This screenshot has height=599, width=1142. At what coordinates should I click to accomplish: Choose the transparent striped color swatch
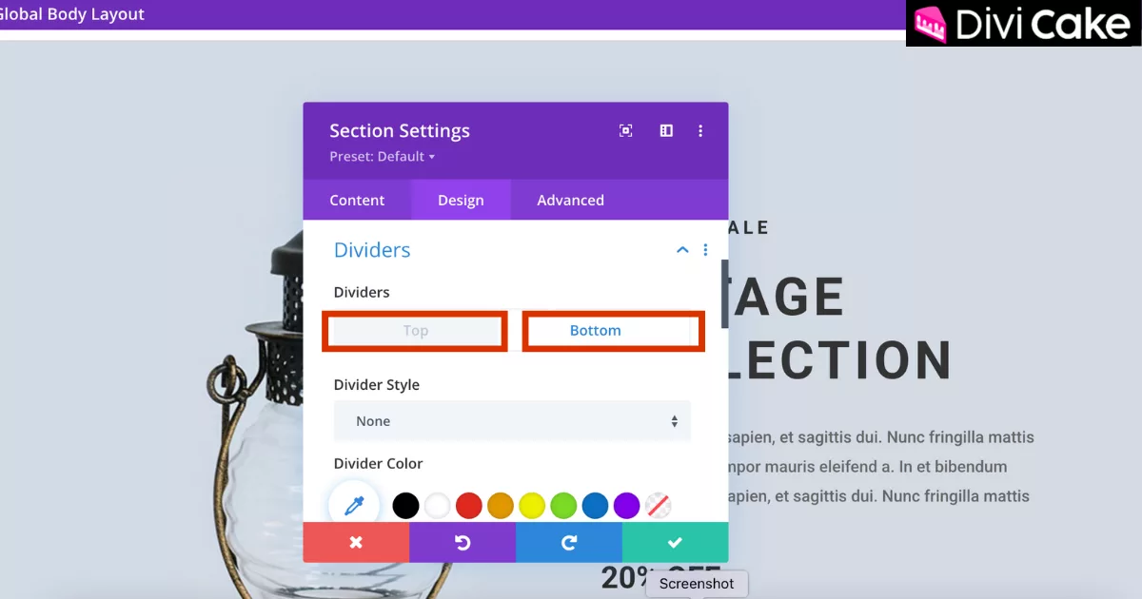click(x=658, y=505)
